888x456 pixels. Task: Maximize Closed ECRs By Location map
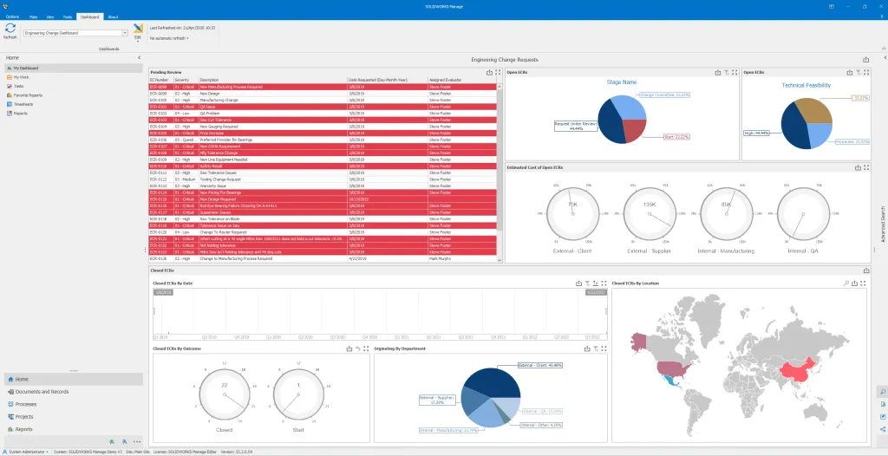[x=863, y=283]
